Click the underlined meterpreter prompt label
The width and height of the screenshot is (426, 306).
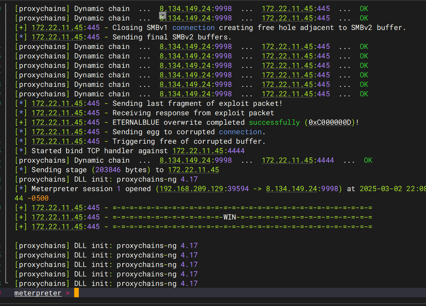[38, 293]
